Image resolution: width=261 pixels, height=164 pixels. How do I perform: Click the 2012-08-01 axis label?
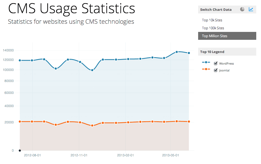32,155
